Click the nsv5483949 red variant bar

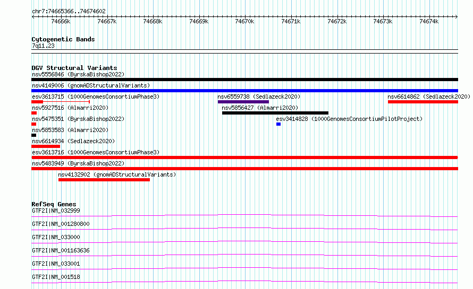click(244, 169)
